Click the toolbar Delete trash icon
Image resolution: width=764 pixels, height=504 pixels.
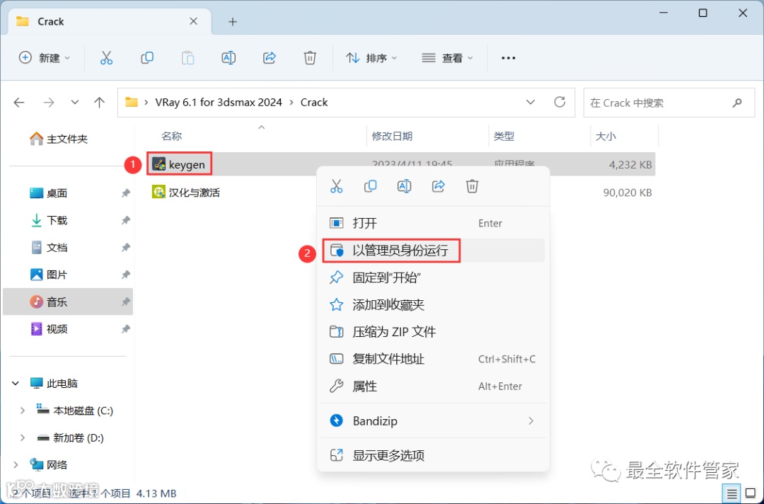310,58
